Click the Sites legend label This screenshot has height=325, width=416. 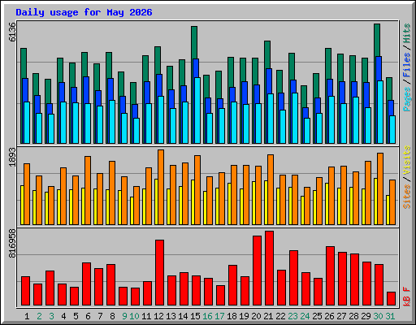coord(406,197)
